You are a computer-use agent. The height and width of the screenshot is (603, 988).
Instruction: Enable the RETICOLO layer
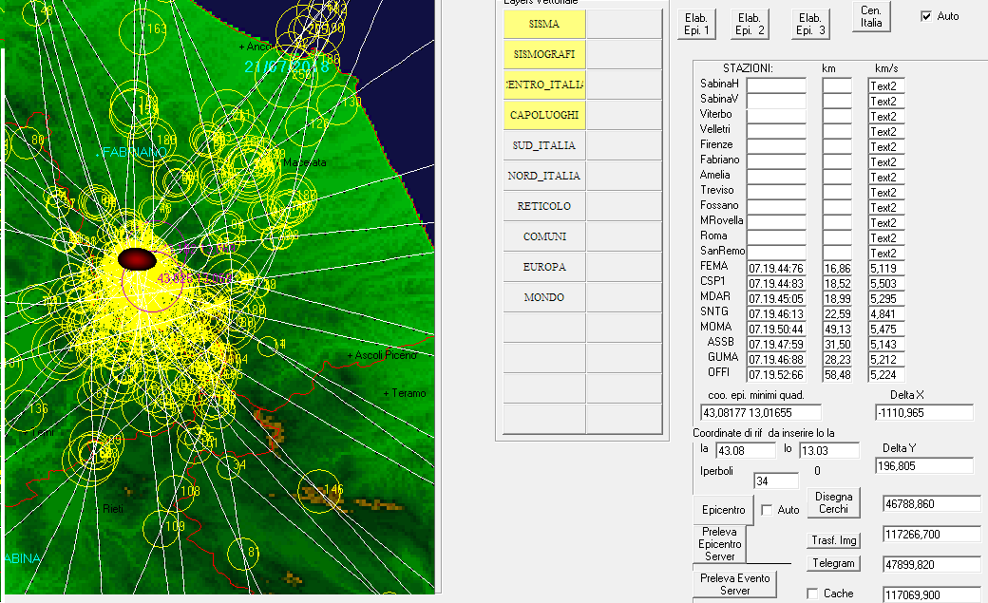544,206
